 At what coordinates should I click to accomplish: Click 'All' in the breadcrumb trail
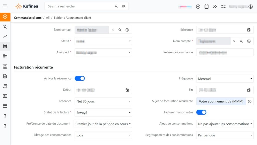coord(47,18)
